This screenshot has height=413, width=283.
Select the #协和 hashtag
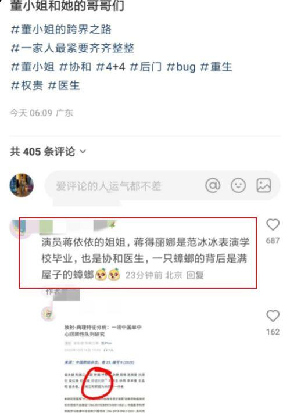click(76, 67)
